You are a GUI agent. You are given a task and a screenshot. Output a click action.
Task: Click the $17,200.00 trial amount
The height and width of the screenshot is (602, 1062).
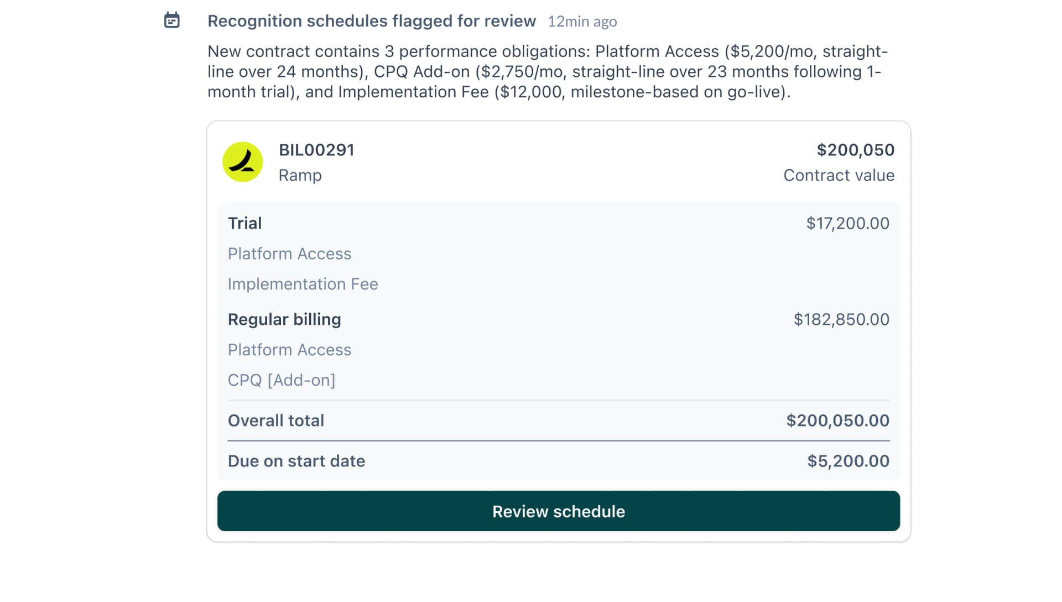[x=847, y=223]
